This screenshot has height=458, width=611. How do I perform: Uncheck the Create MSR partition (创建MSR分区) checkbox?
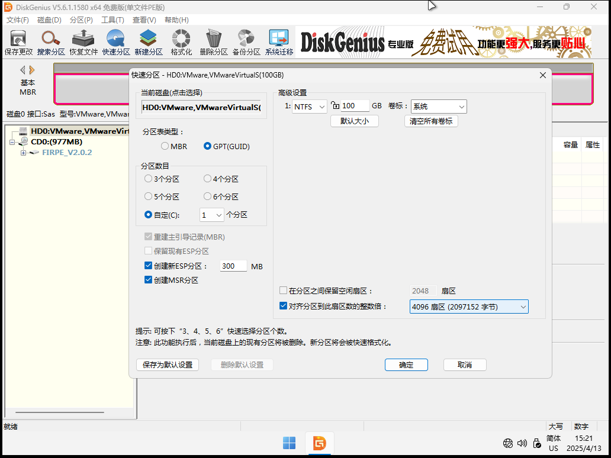click(x=149, y=280)
